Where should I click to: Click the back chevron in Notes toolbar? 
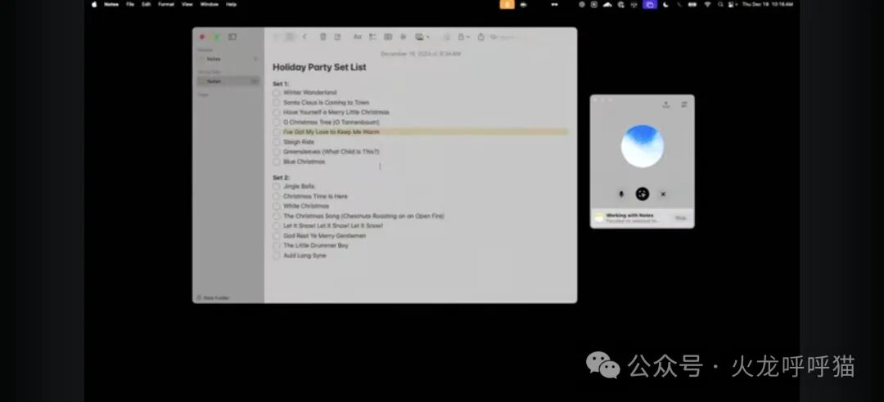304,37
